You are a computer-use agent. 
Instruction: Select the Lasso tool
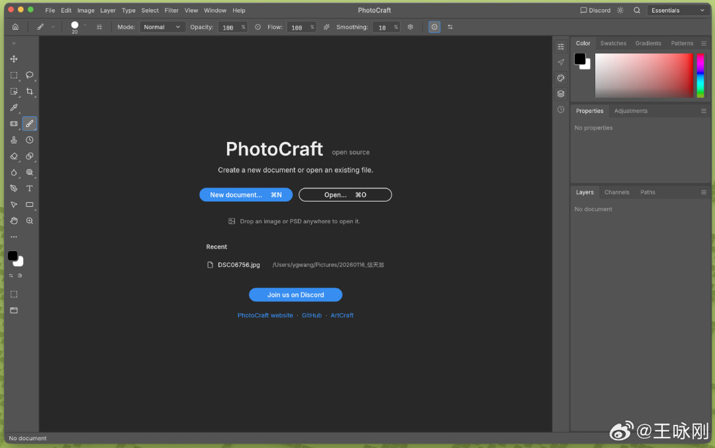coord(30,75)
